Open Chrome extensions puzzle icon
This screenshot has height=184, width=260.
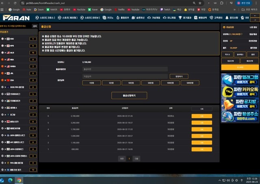[x=222, y=3]
